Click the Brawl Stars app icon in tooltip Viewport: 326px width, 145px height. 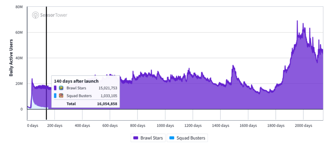[x=61, y=88]
